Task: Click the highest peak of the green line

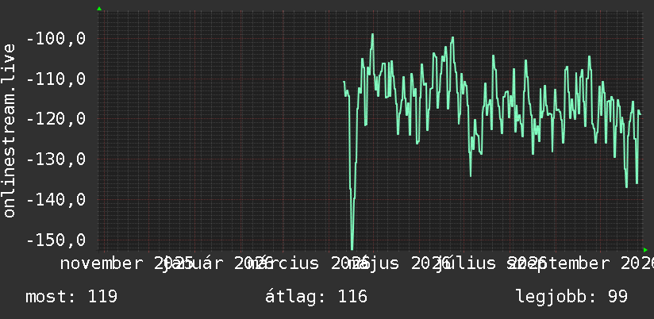Action: point(372,35)
